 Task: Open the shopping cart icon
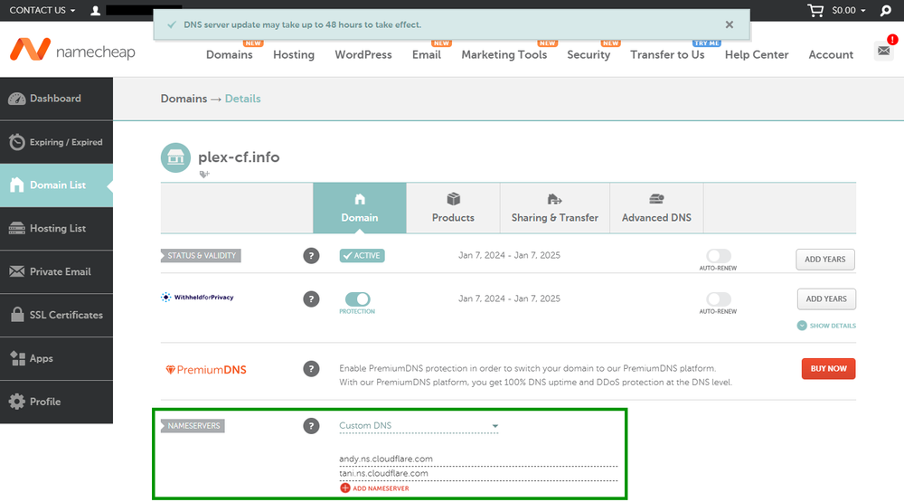point(815,10)
